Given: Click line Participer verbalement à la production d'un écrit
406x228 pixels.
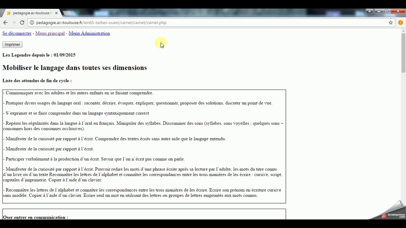Looking at the screenshot, I should coord(94,159).
